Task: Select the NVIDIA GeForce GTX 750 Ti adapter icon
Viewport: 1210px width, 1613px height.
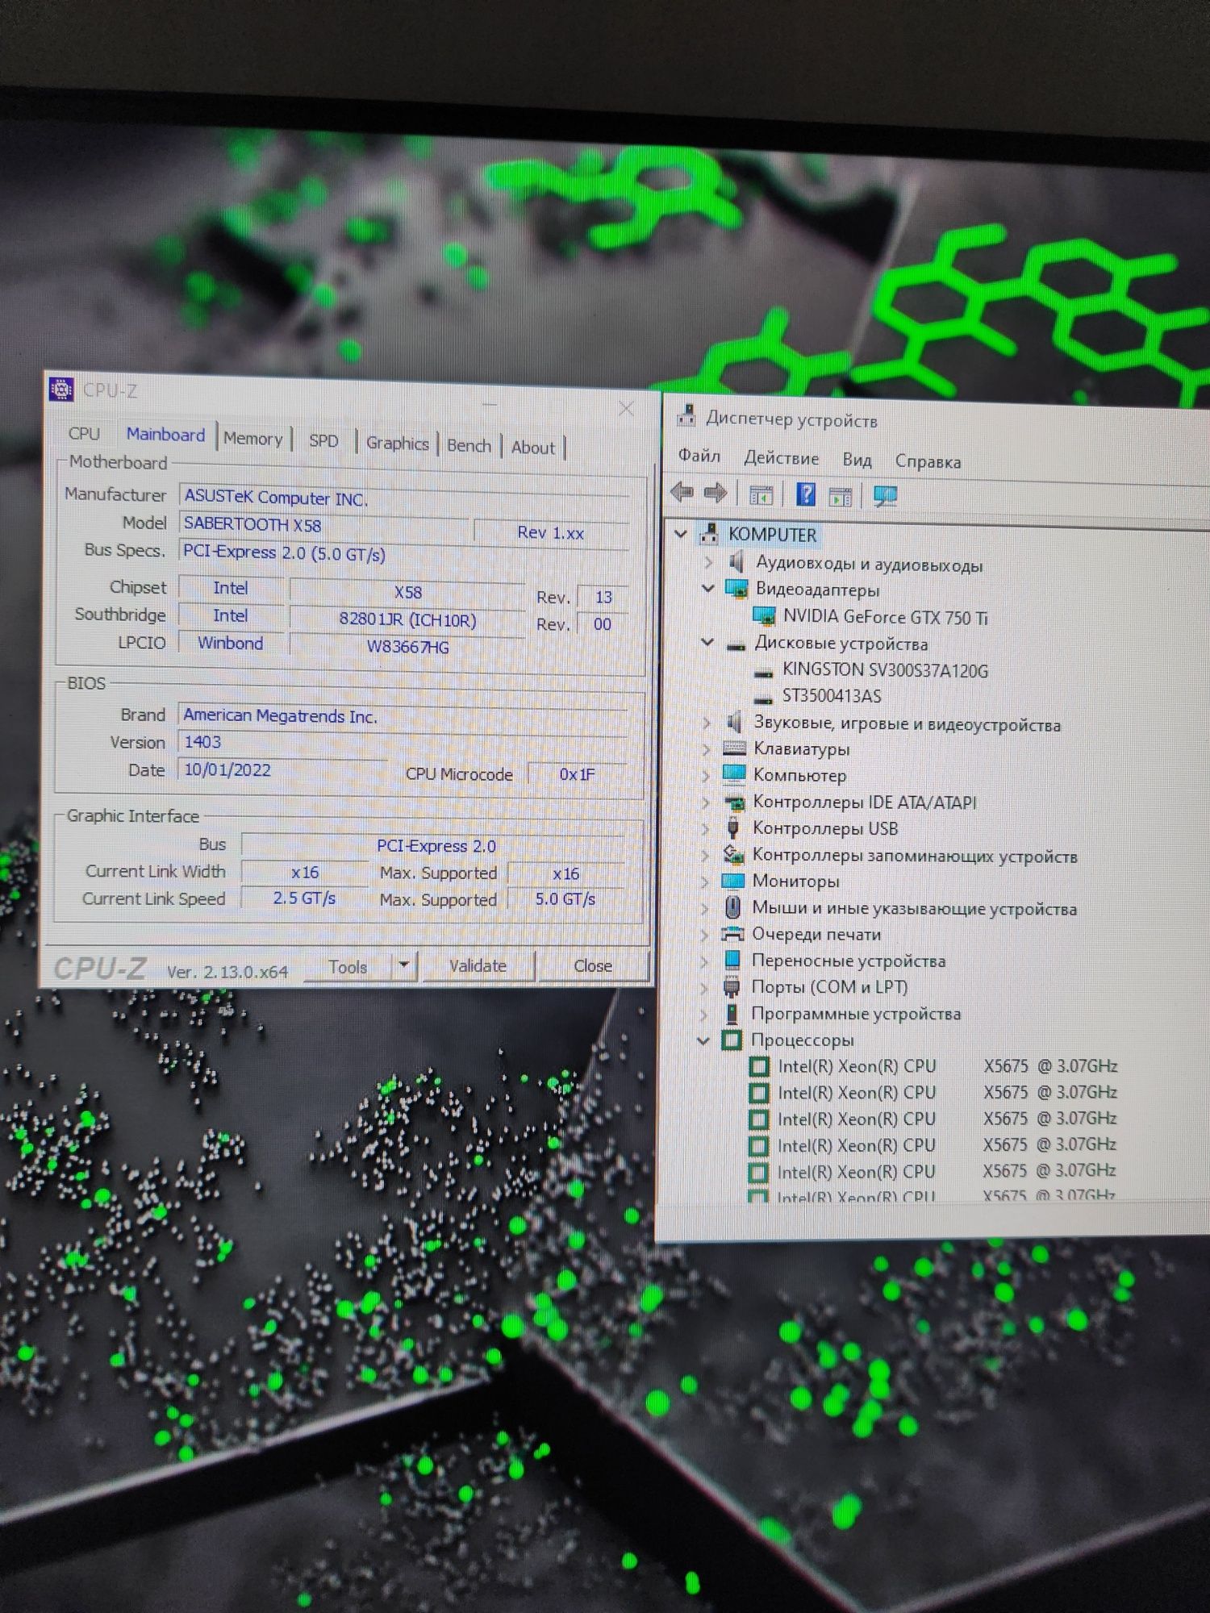Action: point(763,616)
